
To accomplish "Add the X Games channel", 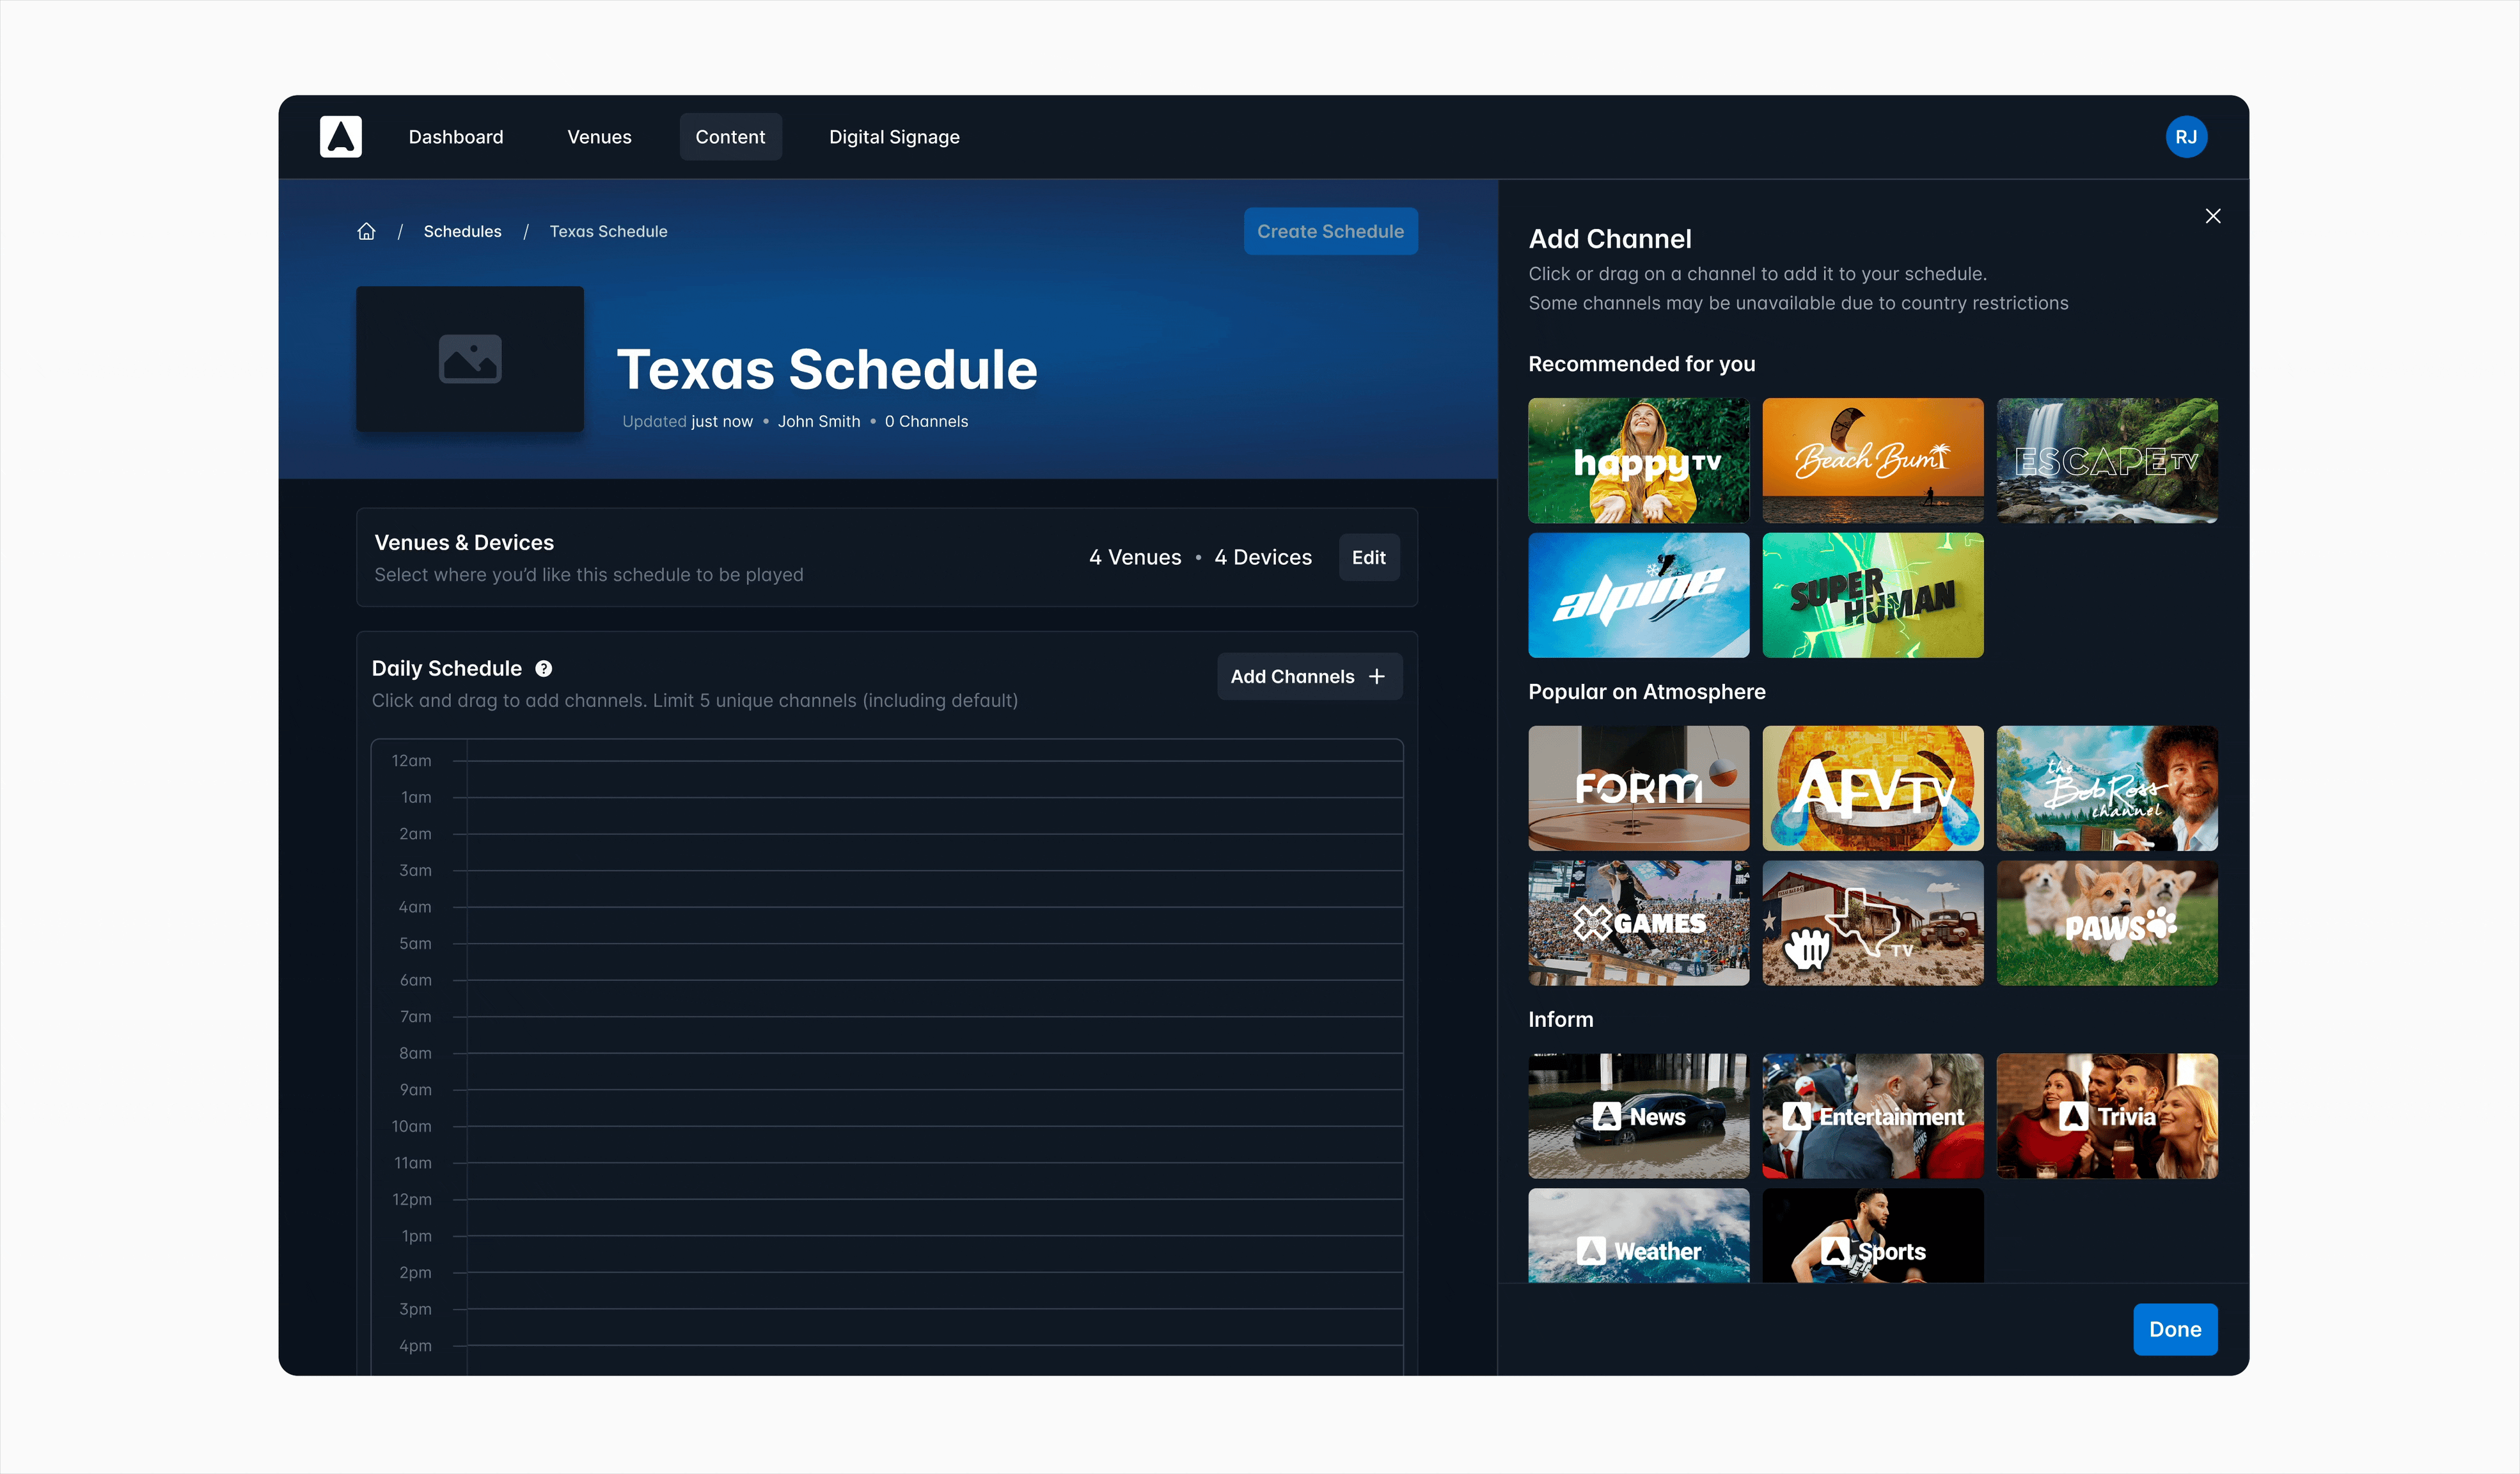I will pos(1638,923).
